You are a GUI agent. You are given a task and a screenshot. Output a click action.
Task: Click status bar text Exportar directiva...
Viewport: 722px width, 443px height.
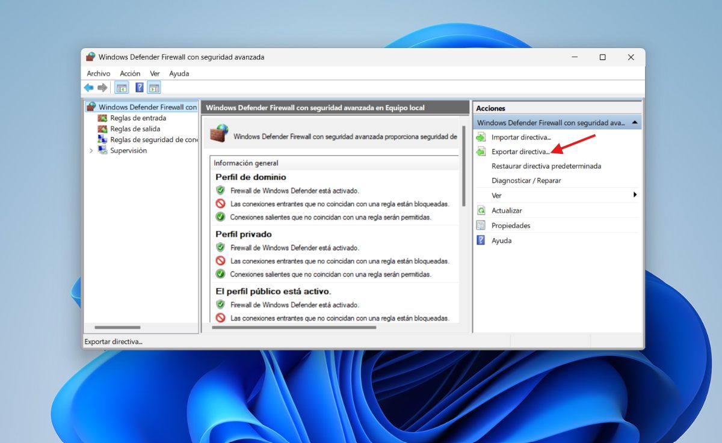[113, 341]
